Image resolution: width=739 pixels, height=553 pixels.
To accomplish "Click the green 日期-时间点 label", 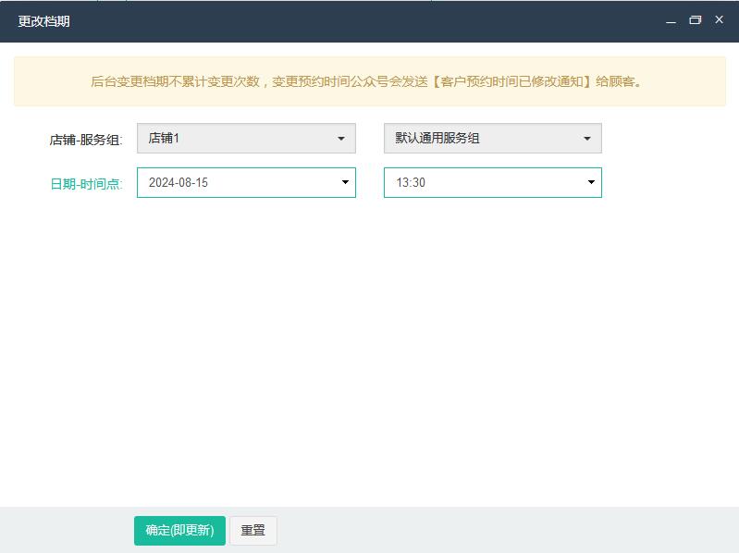I will coord(85,184).
